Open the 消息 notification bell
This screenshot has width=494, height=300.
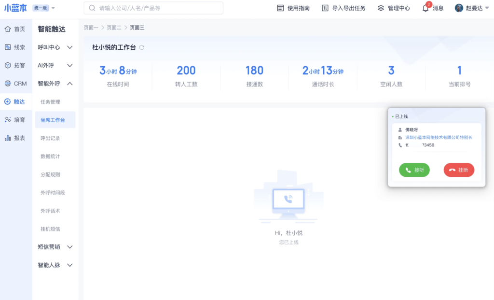(425, 8)
